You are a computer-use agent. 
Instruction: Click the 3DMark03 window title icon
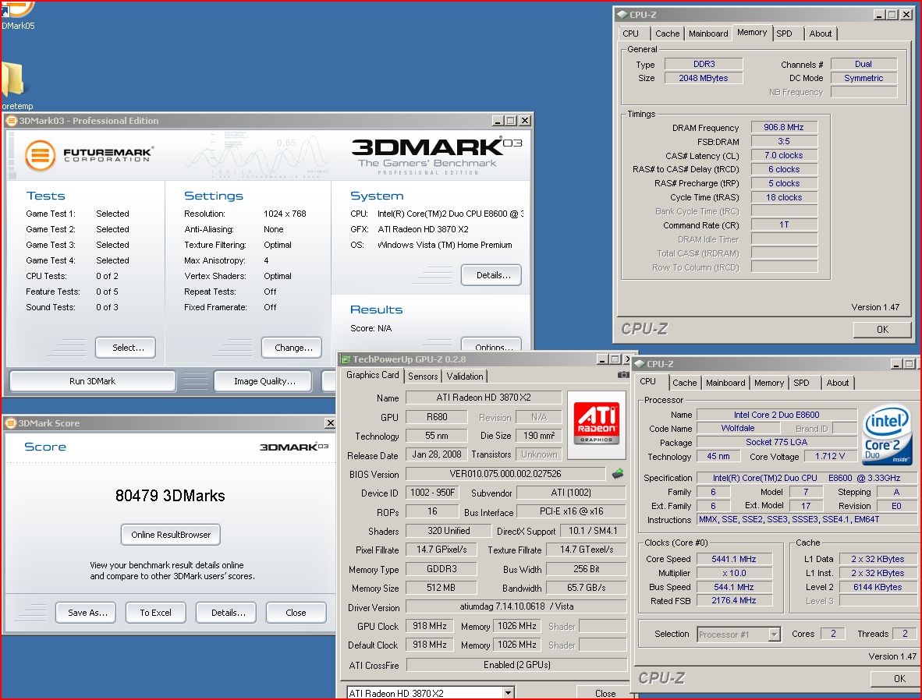[11, 121]
